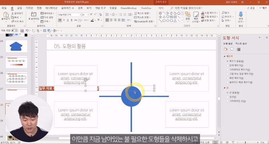The width and height of the screenshot is (269, 144).
Task: Select the oval shape in the shapes gallery
Action: pos(167,21)
